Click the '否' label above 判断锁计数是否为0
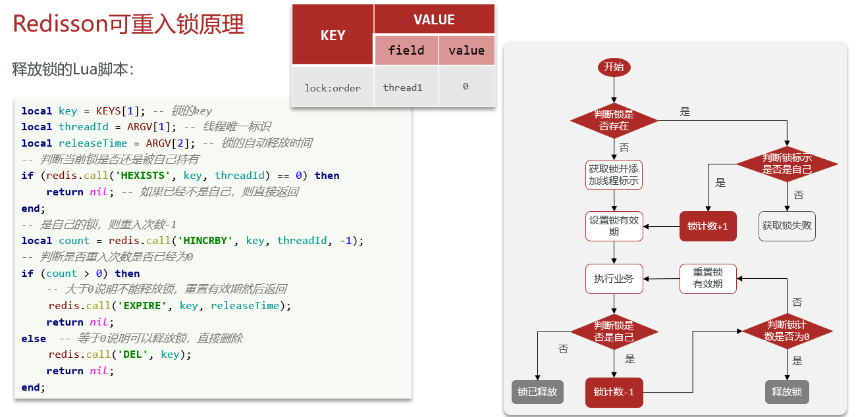The image size is (856, 417). point(797,302)
